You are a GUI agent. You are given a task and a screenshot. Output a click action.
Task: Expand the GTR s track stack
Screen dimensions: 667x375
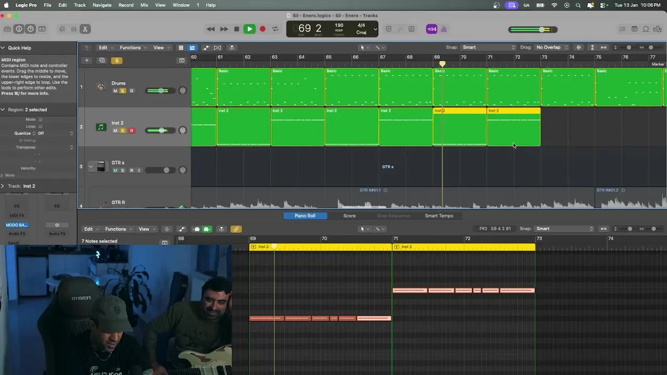click(91, 167)
